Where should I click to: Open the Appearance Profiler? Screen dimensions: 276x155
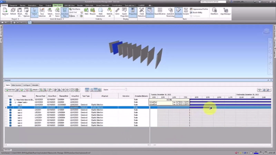click(199, 9)
